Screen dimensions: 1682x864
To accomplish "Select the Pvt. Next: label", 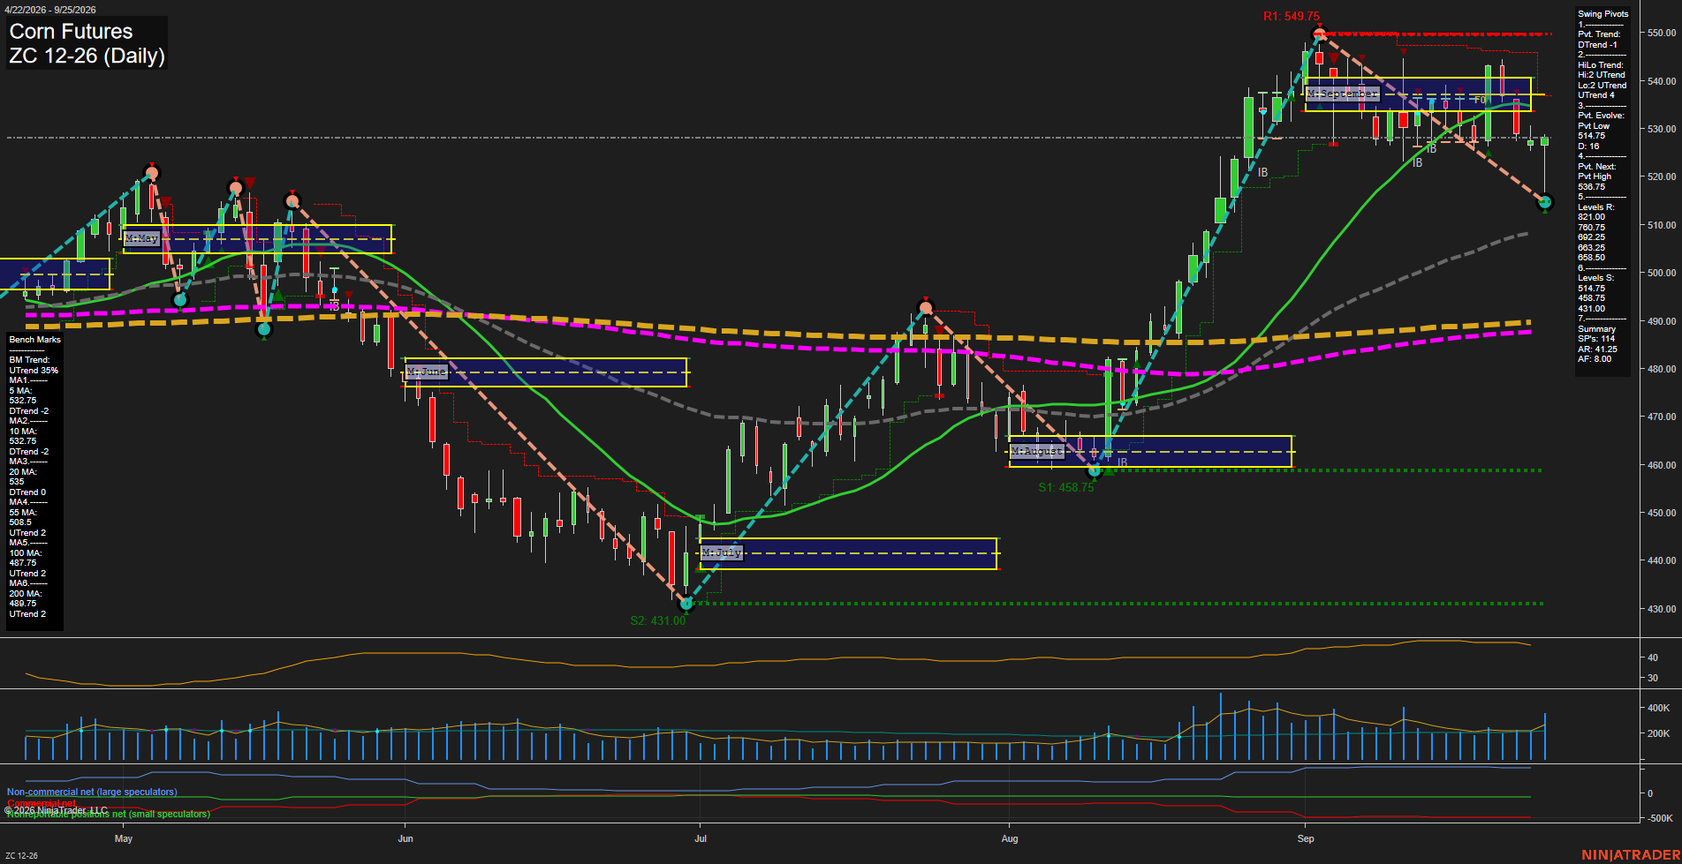I will pyautogui.click(x=1596, y=167).
